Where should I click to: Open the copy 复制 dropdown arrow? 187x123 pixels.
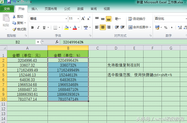coord(25,23)
